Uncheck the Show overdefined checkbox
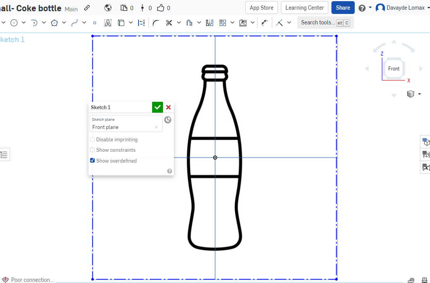430x283 pixels. (92, 160)
